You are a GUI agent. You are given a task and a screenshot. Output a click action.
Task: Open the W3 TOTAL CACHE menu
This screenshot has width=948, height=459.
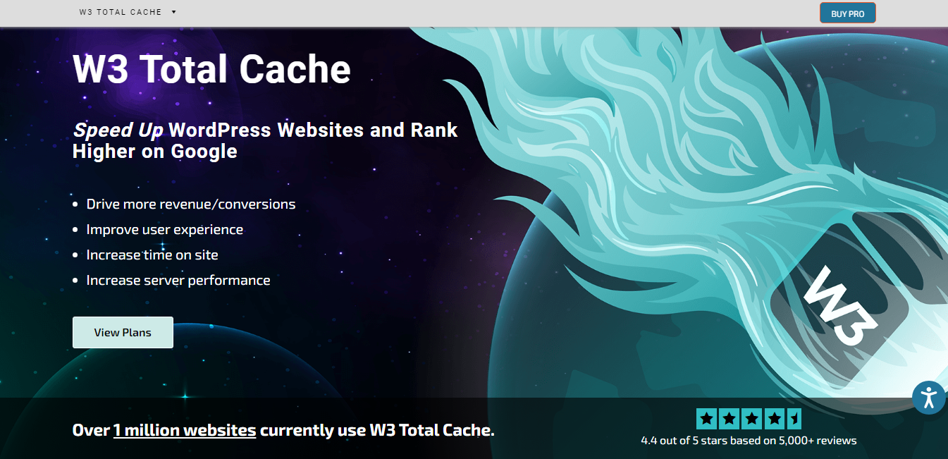pos(121,12)
